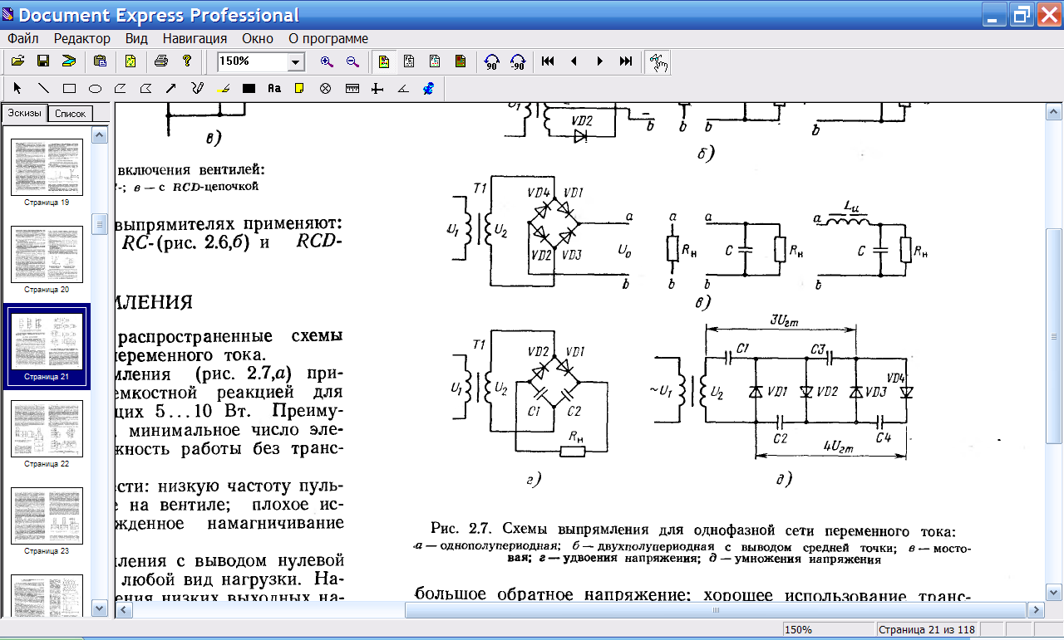Rotate page 90 degrees clockwise
1064x640 pixels.
(491, 61)
